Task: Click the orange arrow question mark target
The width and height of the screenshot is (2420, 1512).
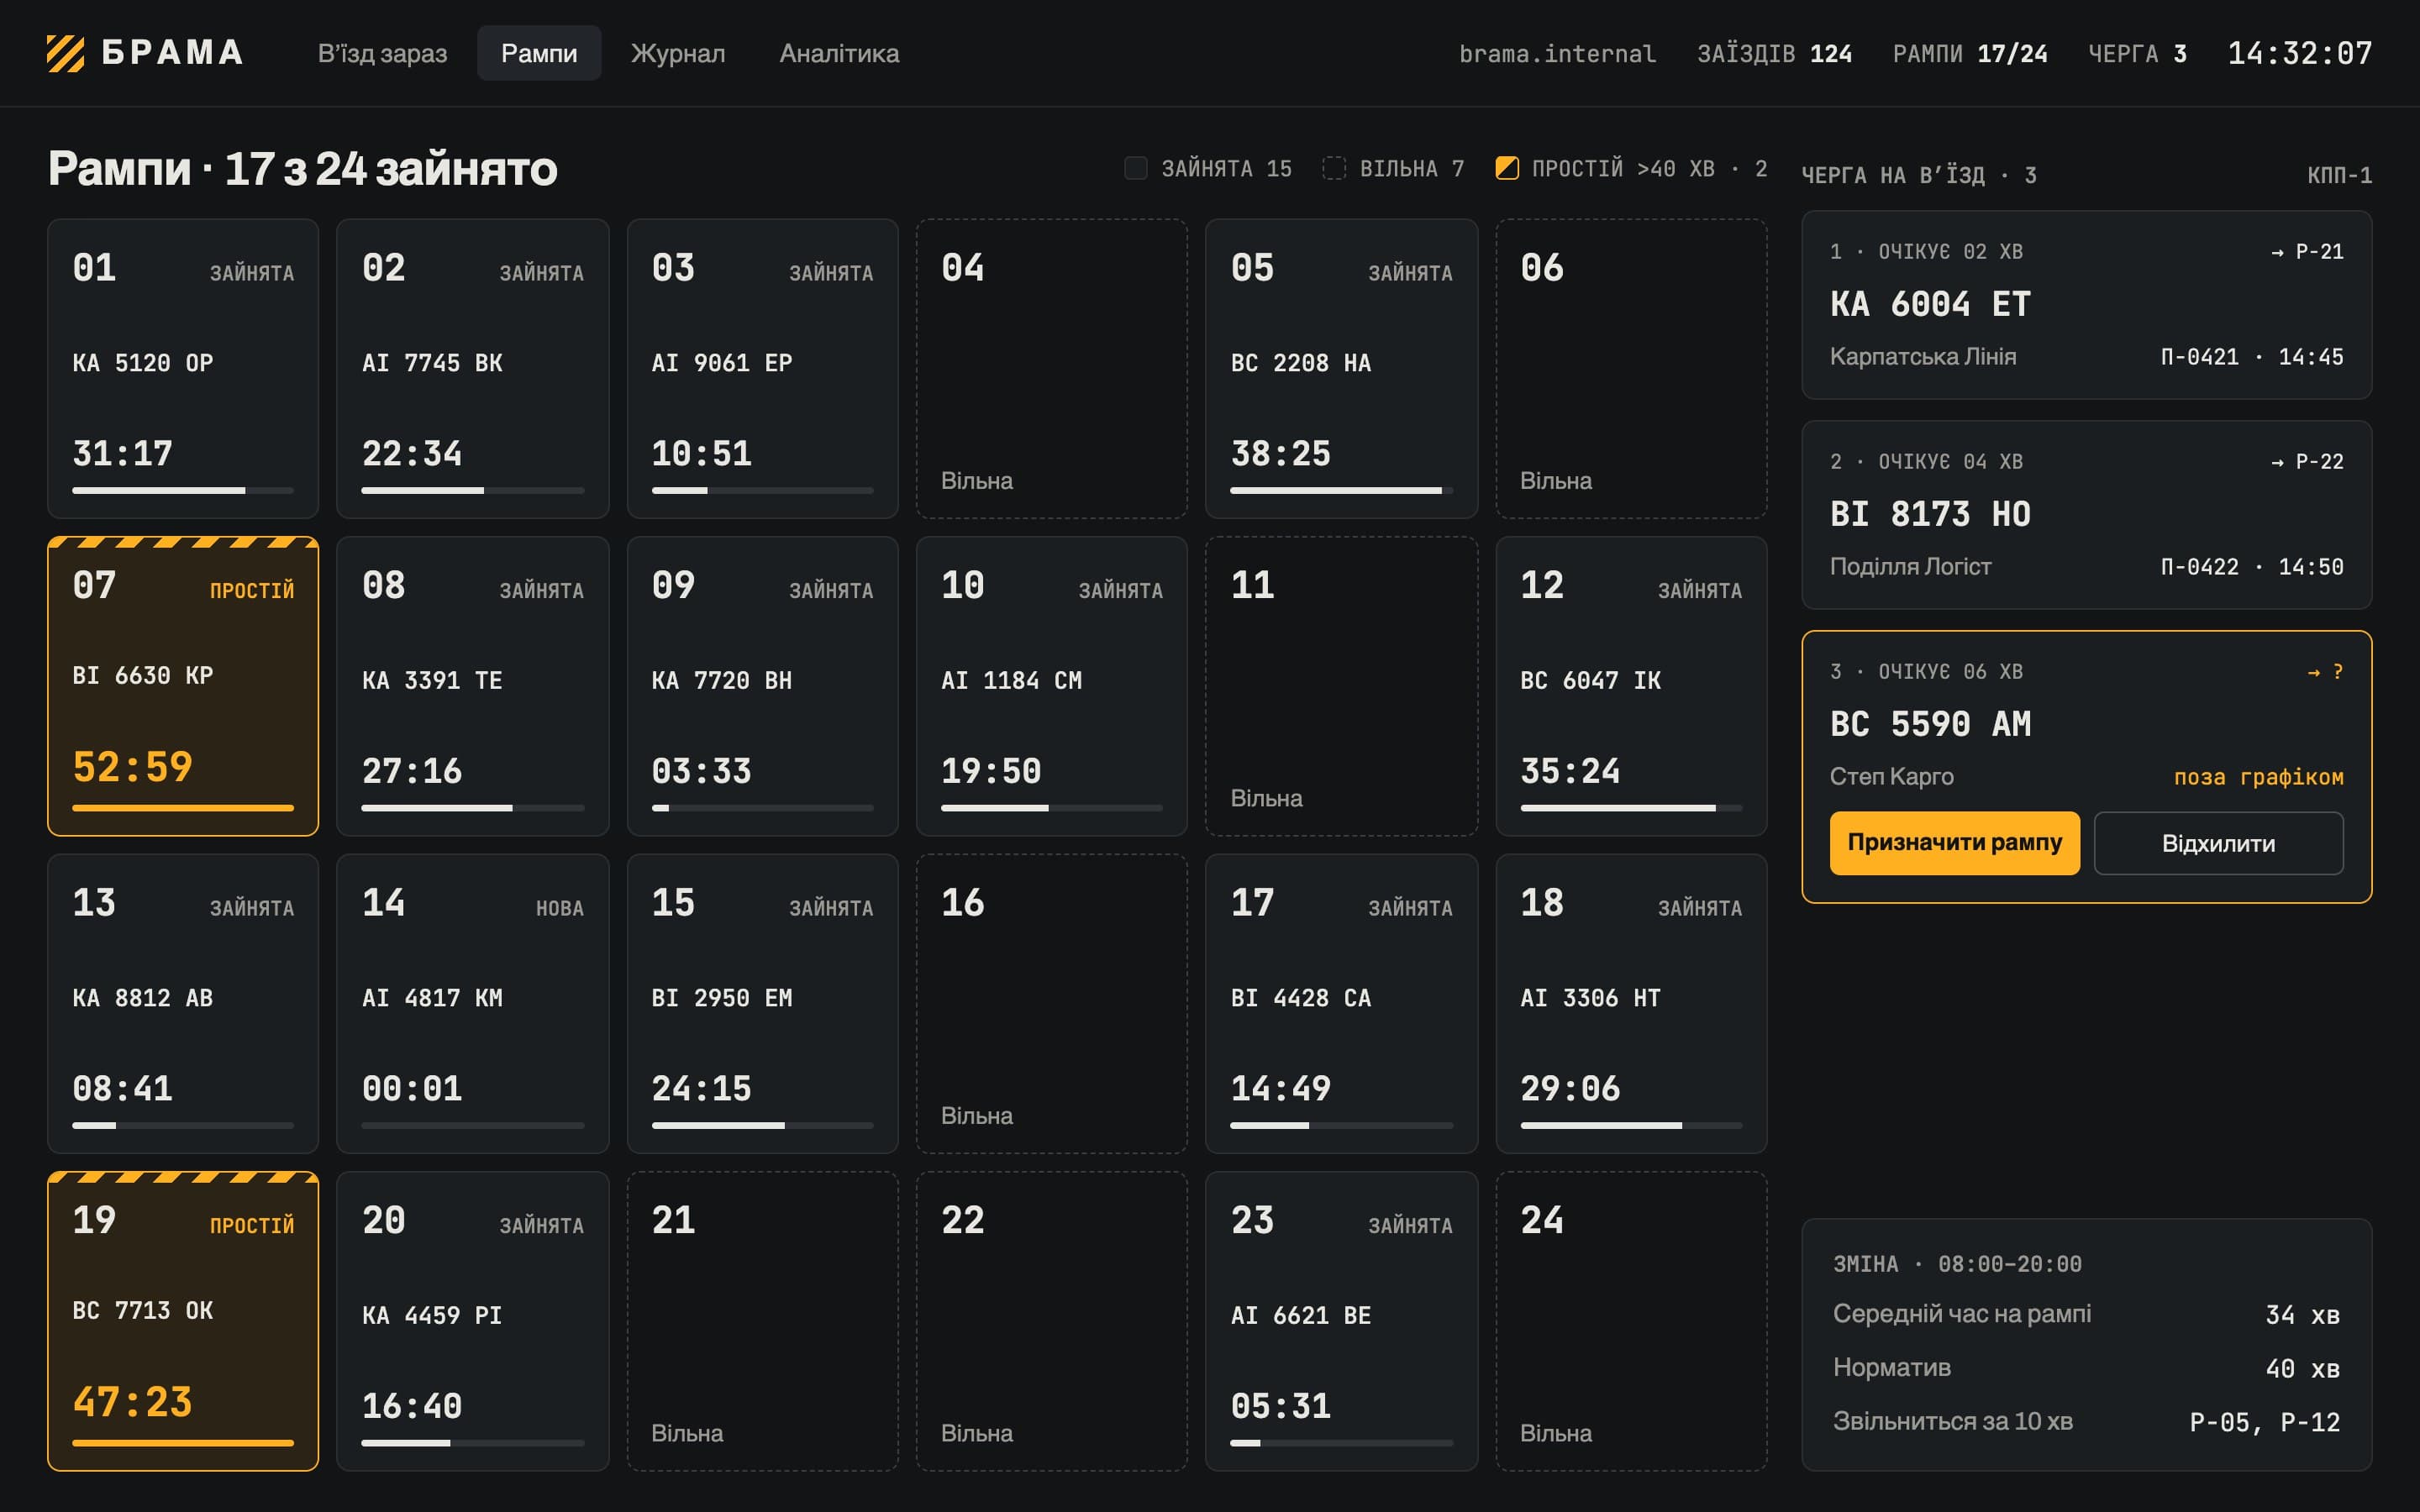Action: pos(2325,672)
